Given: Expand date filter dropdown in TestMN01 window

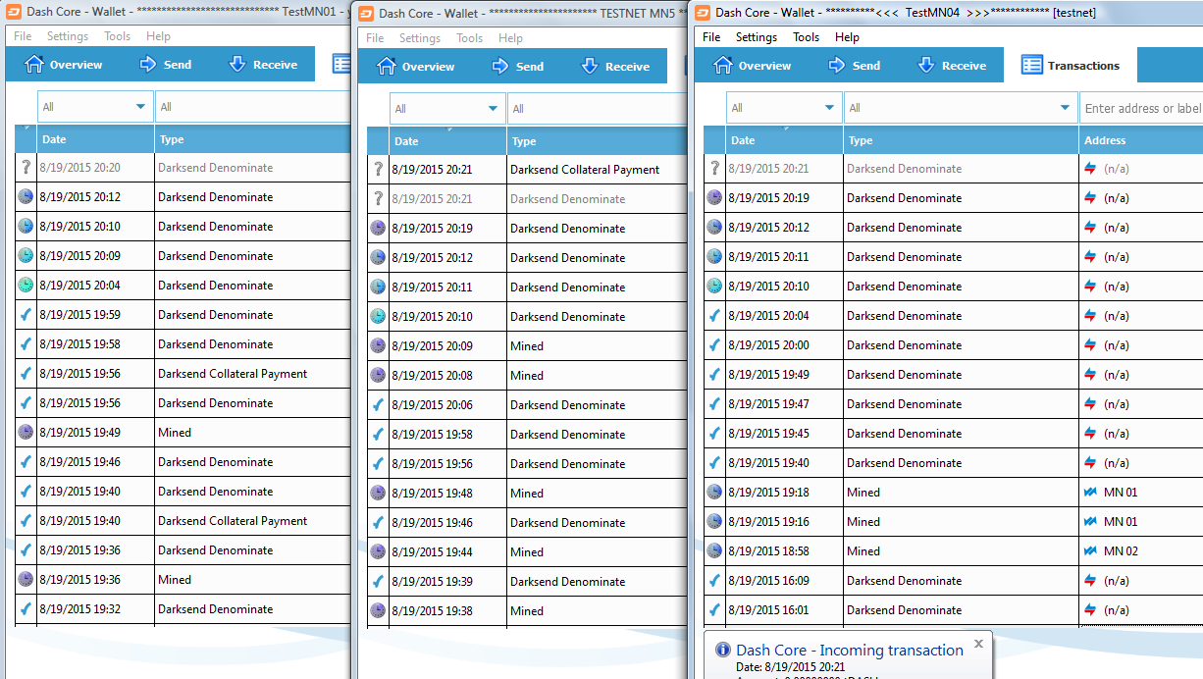Looking at the screenshot, I should coord(95,107).
